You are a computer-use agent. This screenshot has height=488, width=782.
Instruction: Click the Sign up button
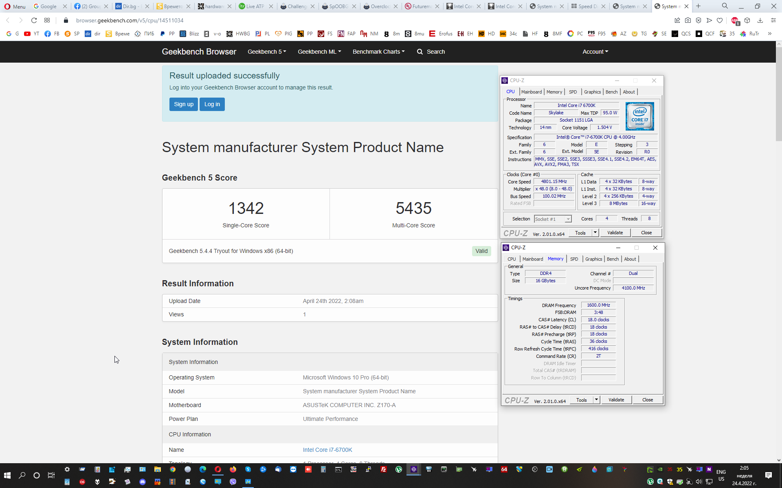[184, 104]
